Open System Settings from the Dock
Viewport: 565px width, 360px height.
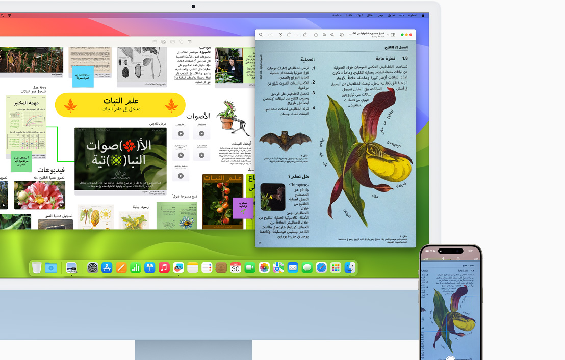(93, 268)
